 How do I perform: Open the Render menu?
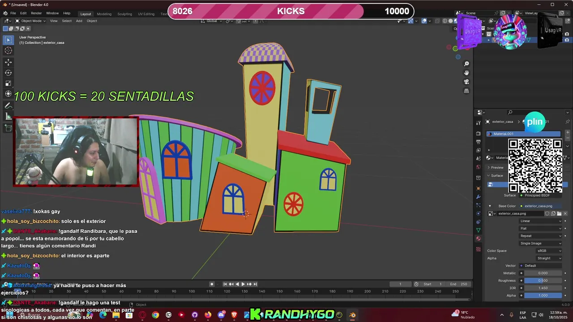(36, 13)
